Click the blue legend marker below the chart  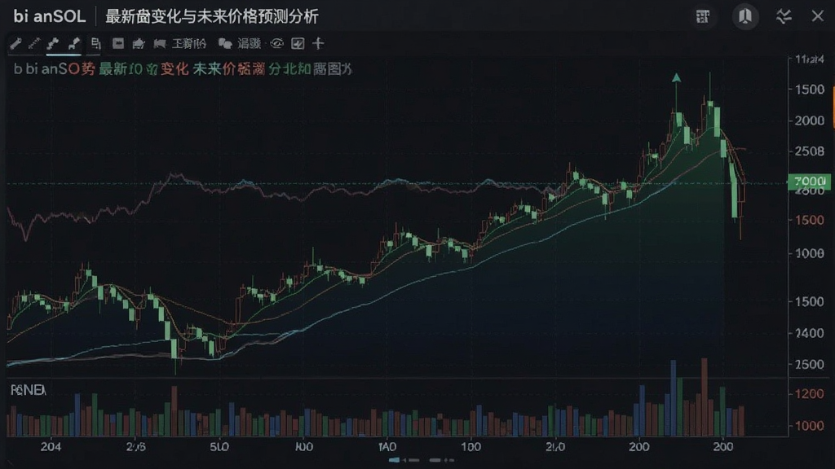tap(395, 460)
